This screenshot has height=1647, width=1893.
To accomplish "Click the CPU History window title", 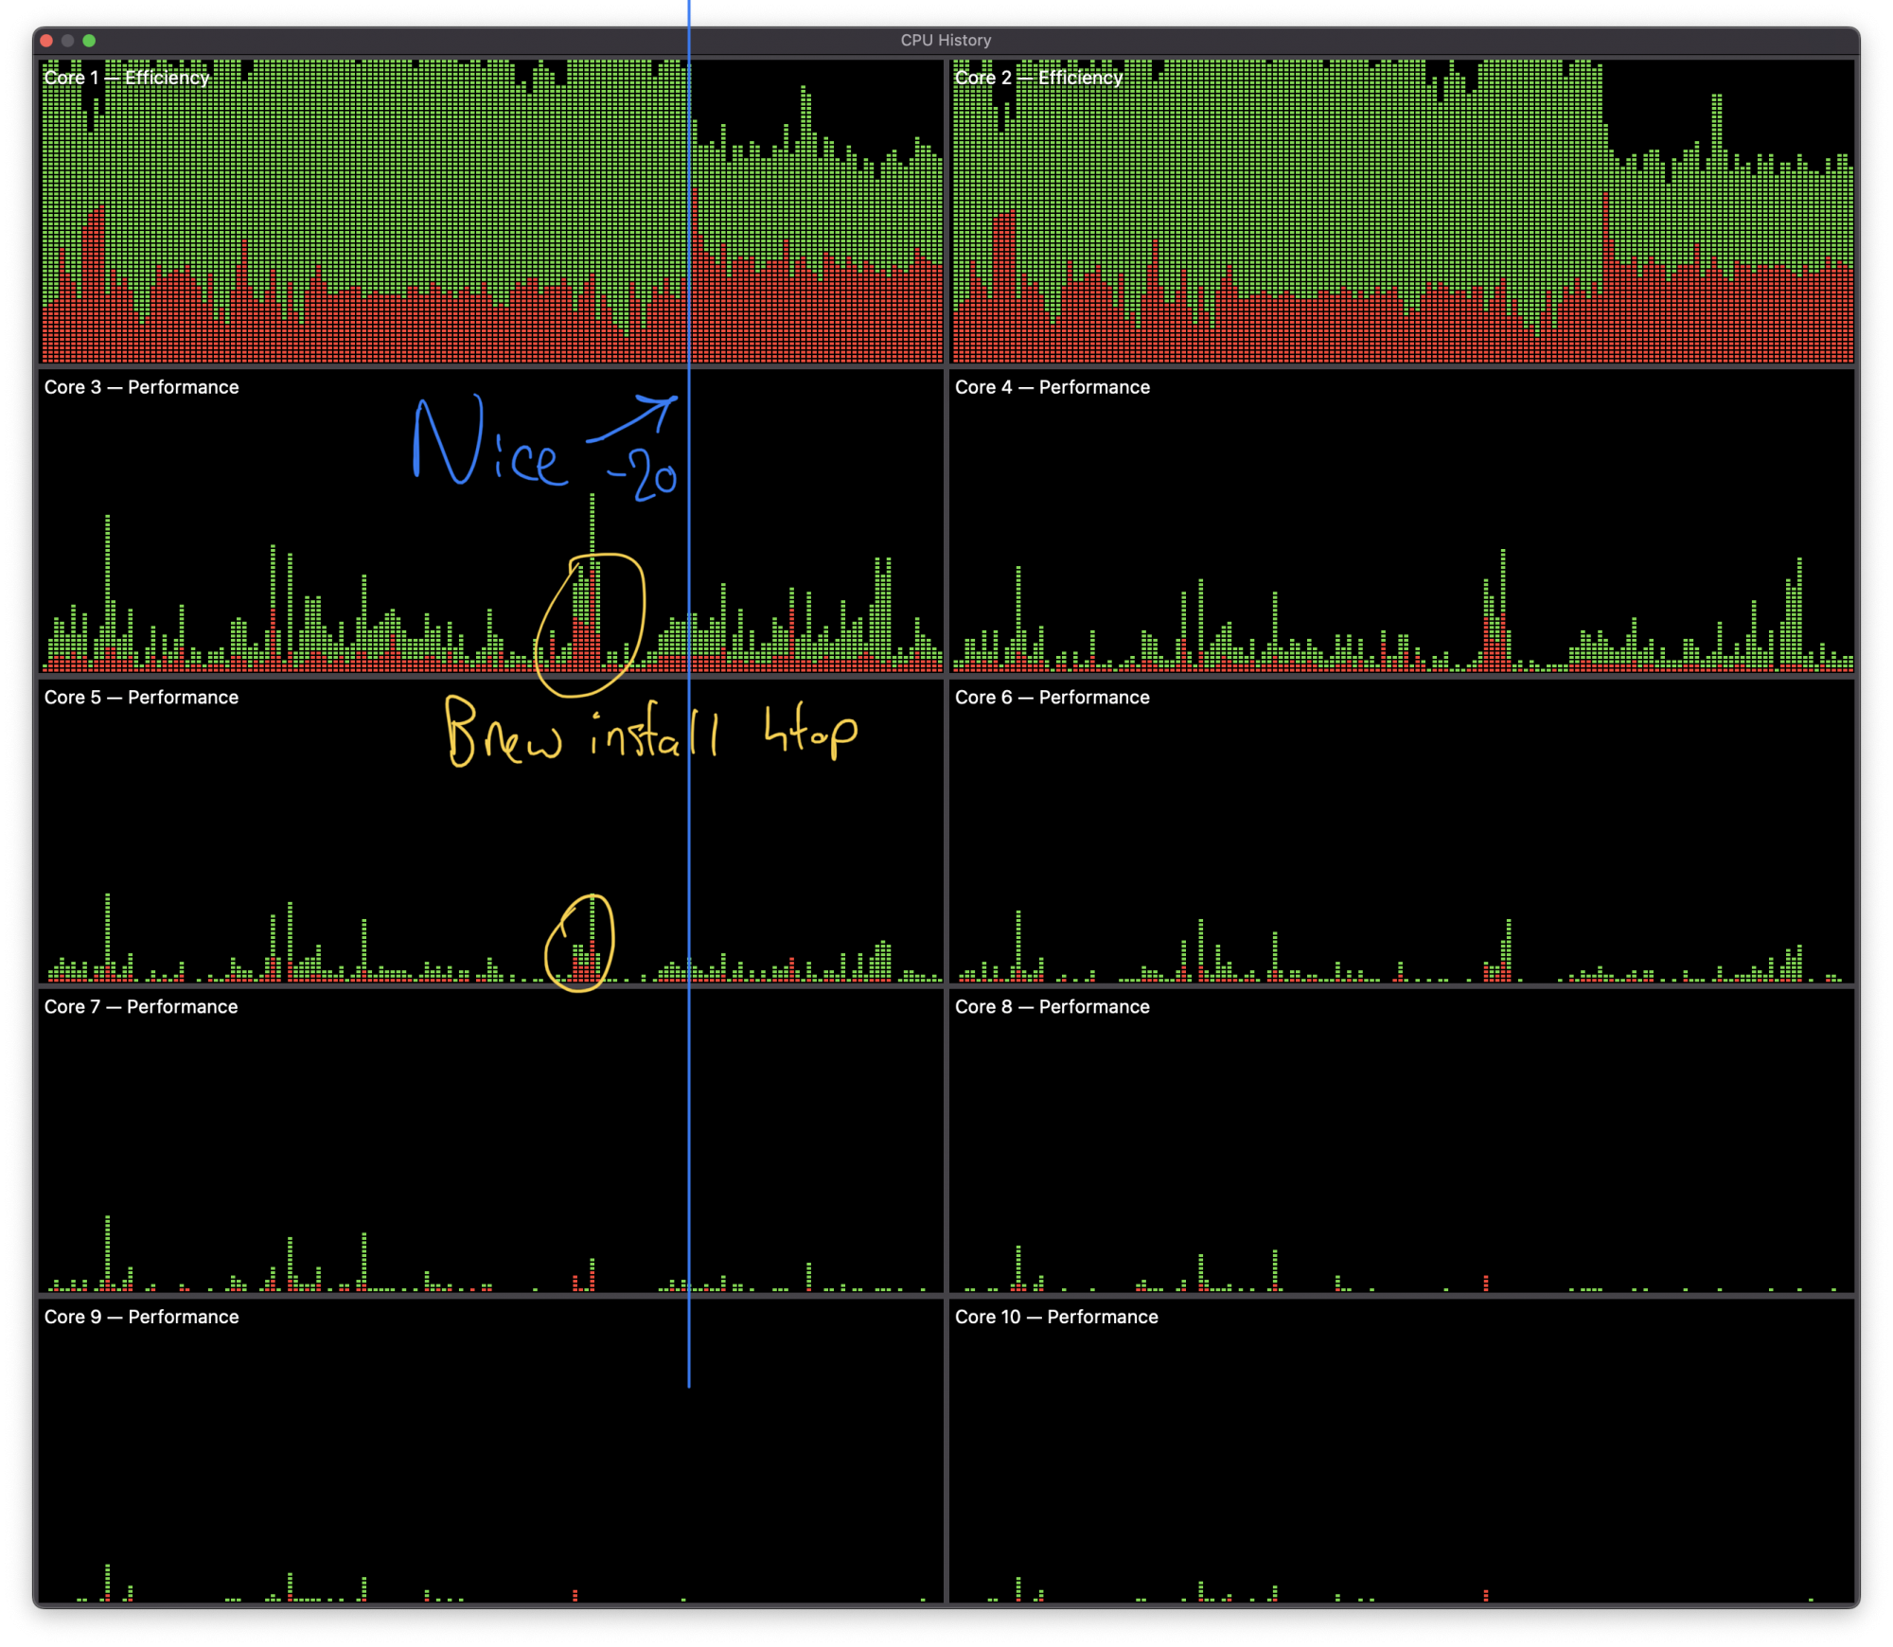I will (x=945, y=41).
